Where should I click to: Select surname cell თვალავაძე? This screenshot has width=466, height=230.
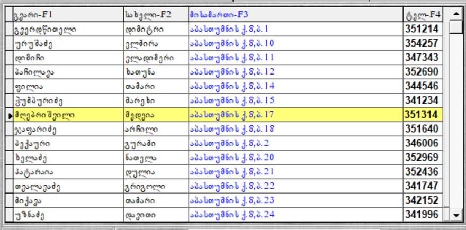(68, 186)
